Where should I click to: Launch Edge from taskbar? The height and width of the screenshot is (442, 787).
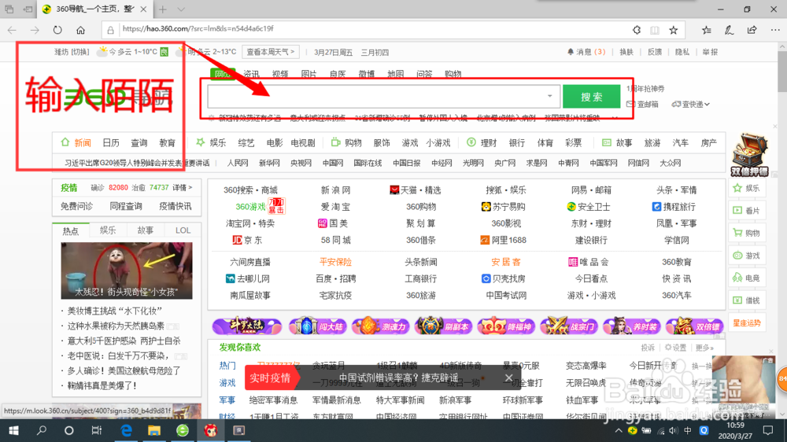126,430
